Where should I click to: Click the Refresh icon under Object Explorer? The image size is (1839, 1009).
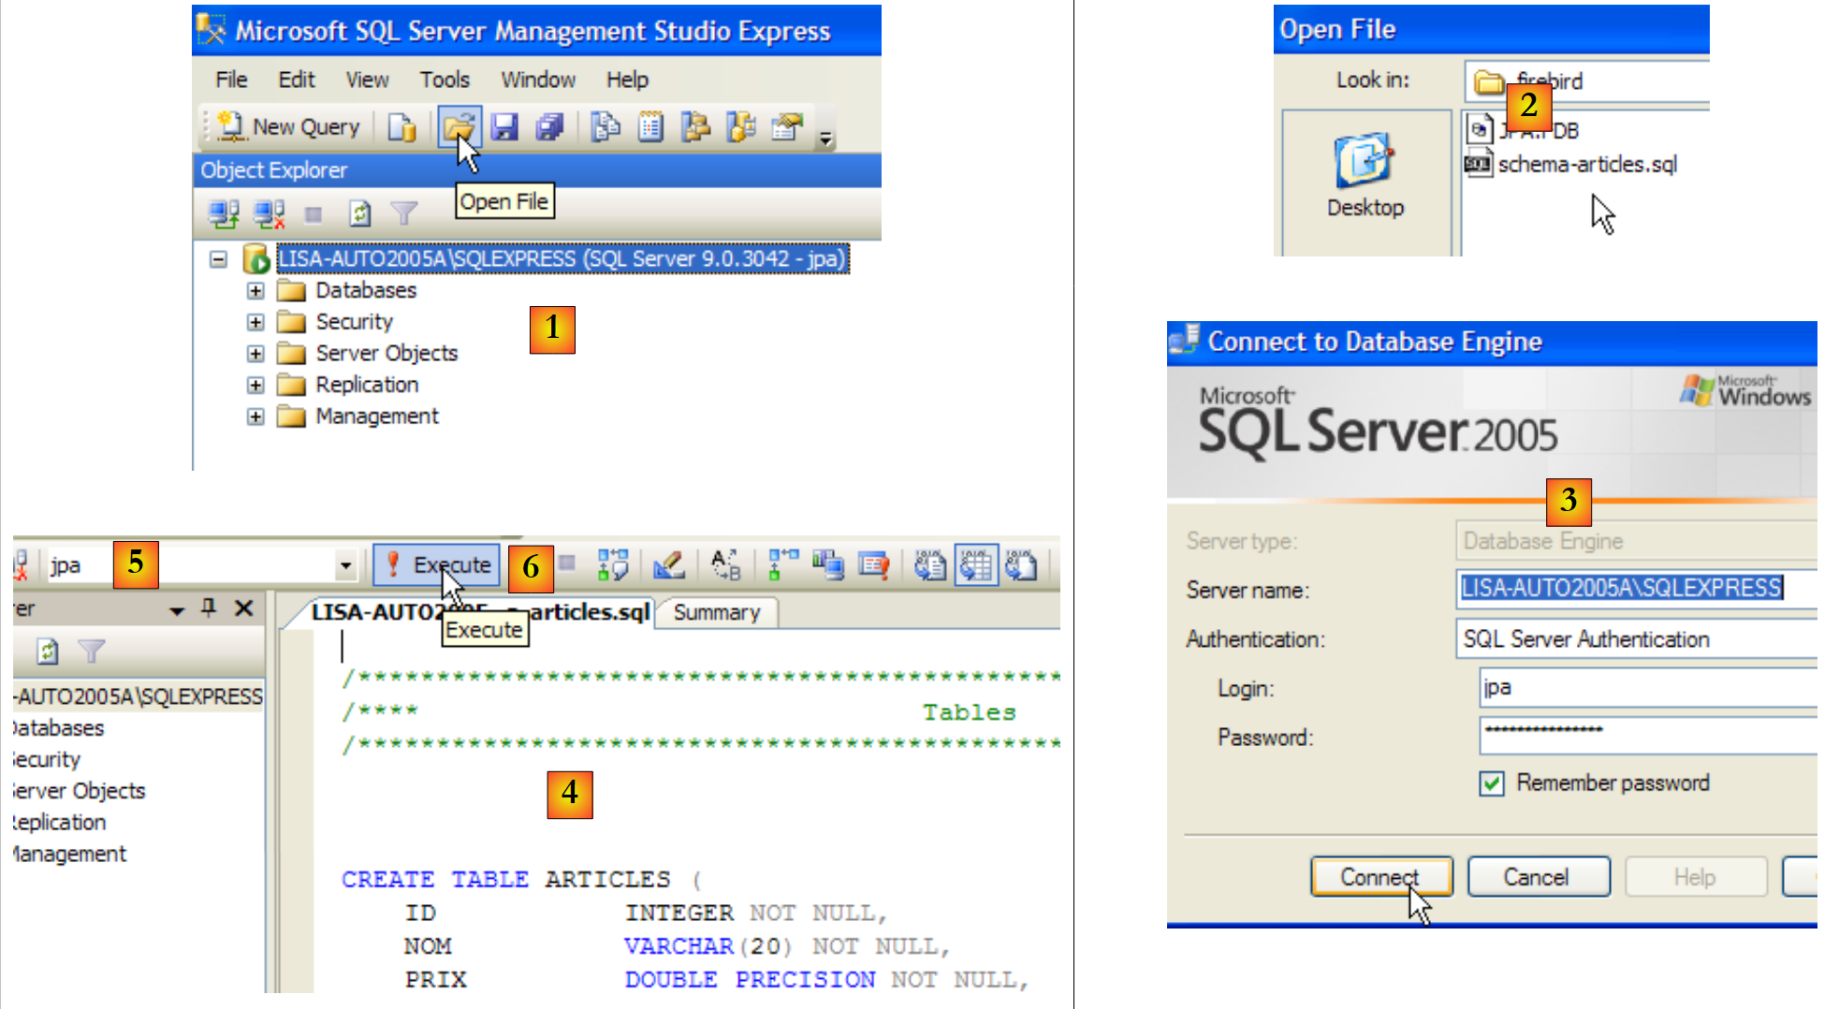point(359,214)
